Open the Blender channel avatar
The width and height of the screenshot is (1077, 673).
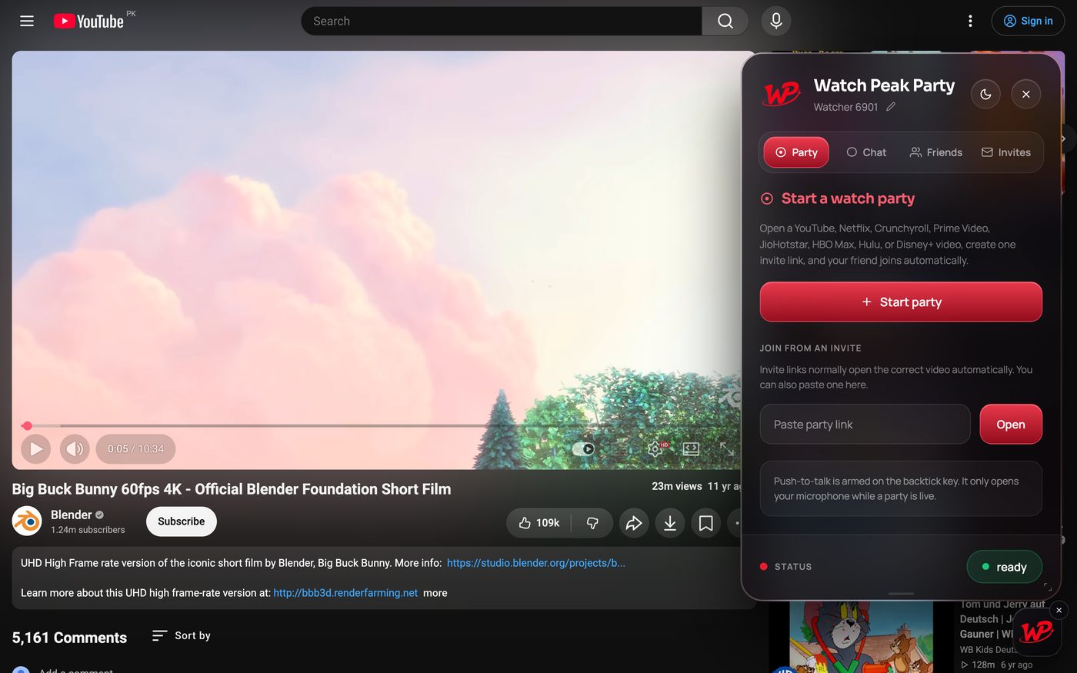click(x=27, y=521)
